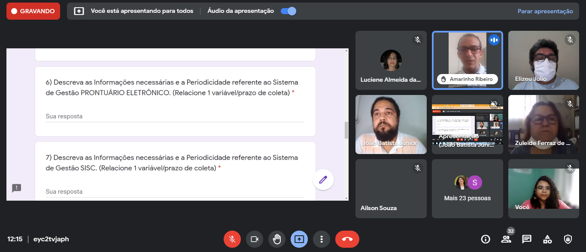Unmute the microphone in the call bar
This screenshot has width=586, height=252.
232,239
